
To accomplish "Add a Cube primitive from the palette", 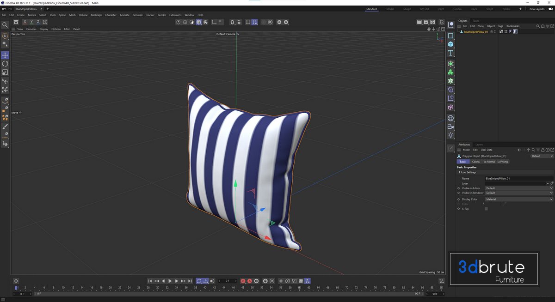I will click(x=450, y=44).
